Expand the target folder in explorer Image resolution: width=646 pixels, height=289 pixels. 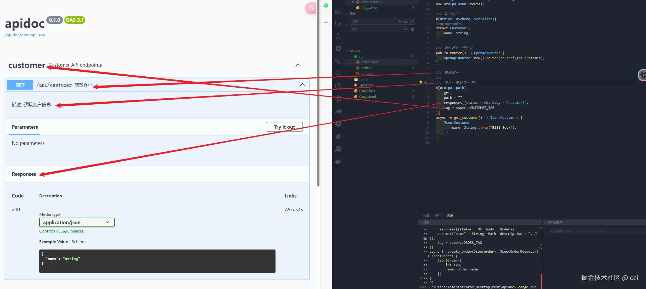pos(363,80)
